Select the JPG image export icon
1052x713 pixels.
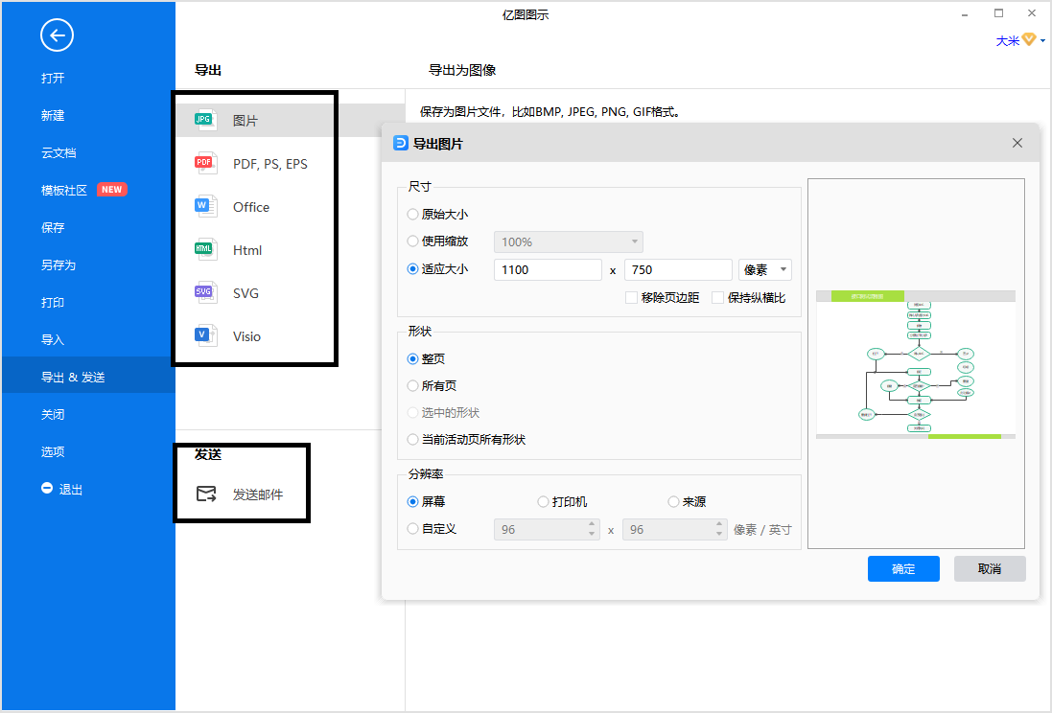point(205,120)
